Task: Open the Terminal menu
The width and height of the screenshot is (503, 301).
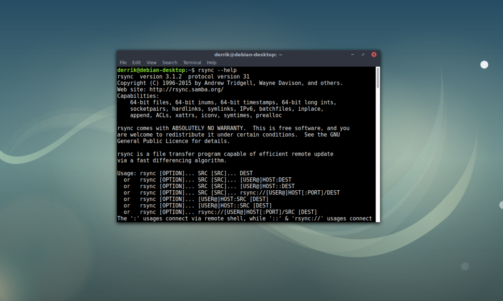Action: click(192, 62)
